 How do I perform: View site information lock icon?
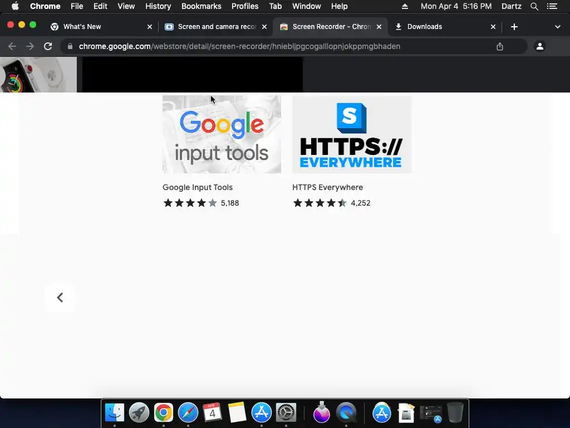[70, 46]
